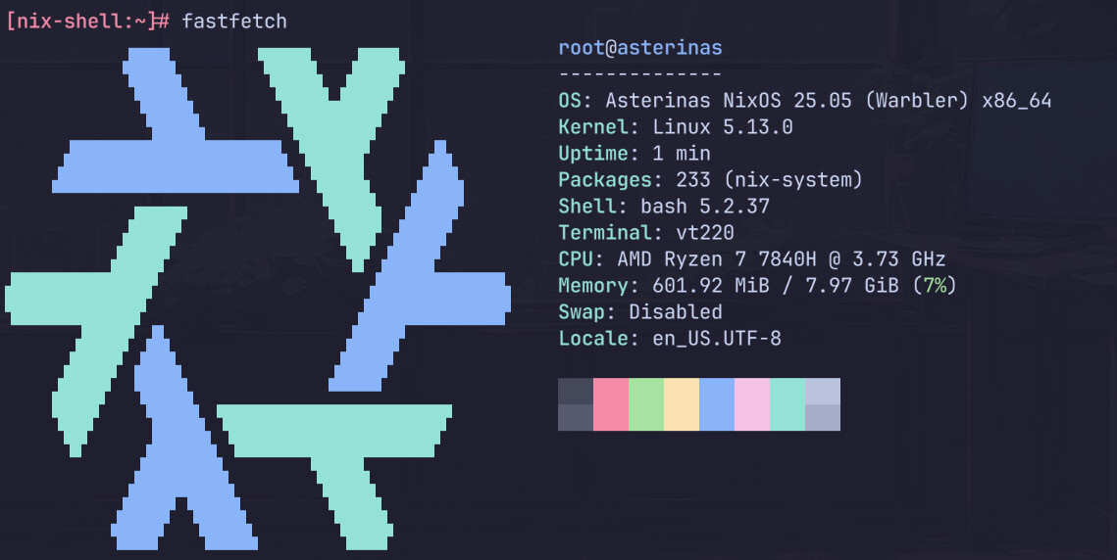1117x560 pixels.
Task: Select the green color block
Action: coord(645,404)
